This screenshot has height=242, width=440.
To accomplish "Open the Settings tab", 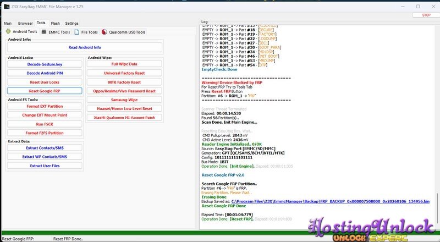I will pyautogui.click(x=71, y=24).
